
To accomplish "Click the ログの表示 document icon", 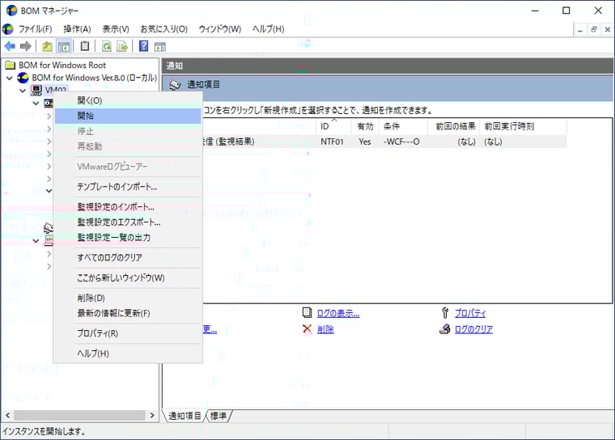I will click(307, 312).
